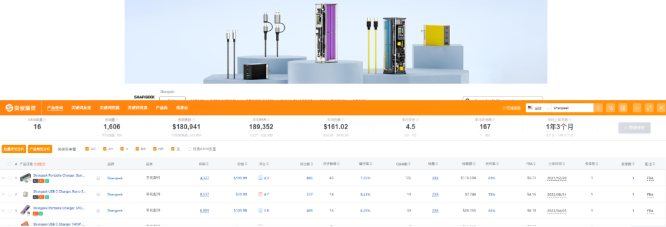
Task: Open 'Shargeek Portable Charger, STO...' product link
Action: tap(59, 208)
